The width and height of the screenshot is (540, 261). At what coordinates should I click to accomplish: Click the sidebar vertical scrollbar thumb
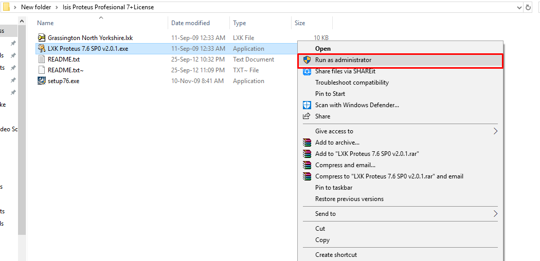tap(22, 129)
